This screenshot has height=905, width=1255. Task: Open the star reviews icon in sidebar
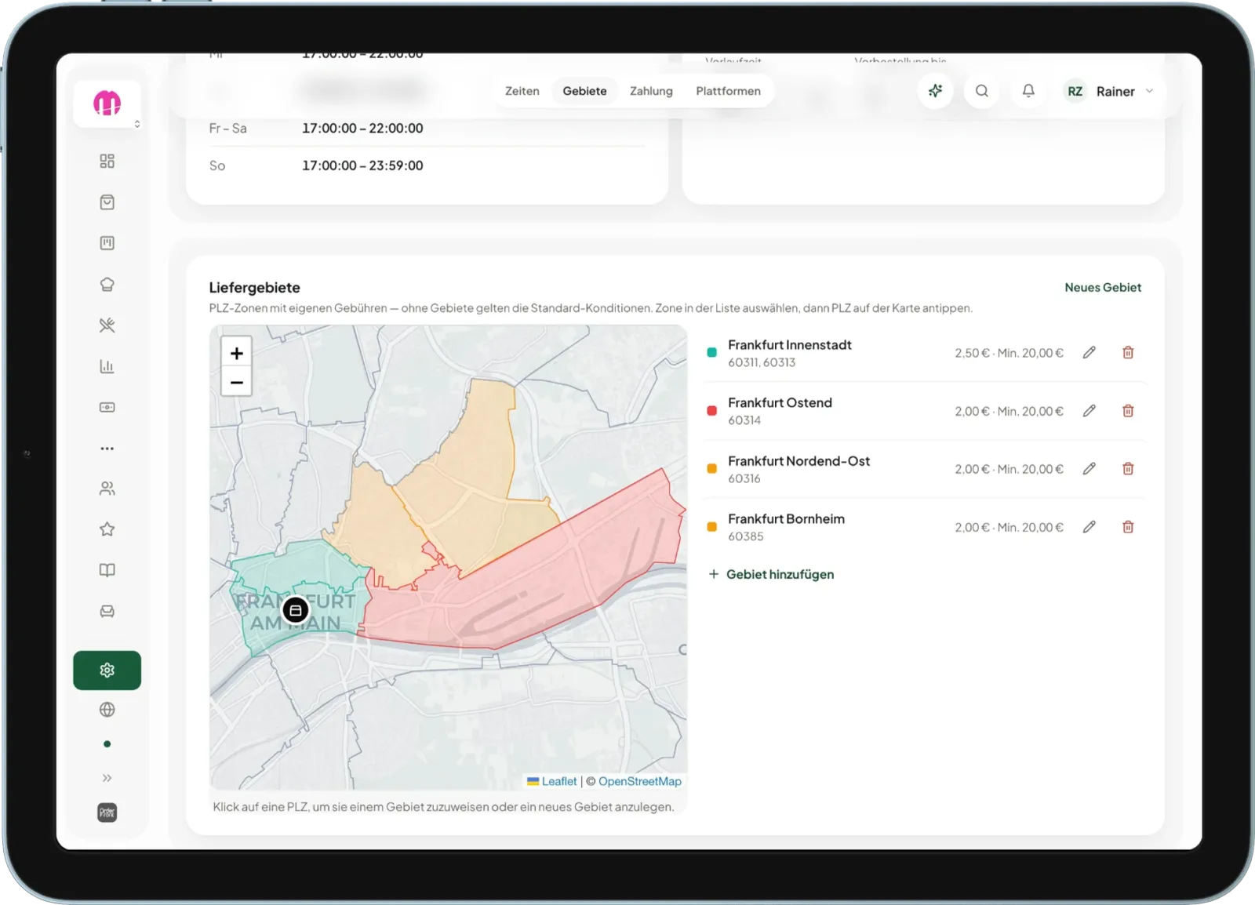pos(107,529)
